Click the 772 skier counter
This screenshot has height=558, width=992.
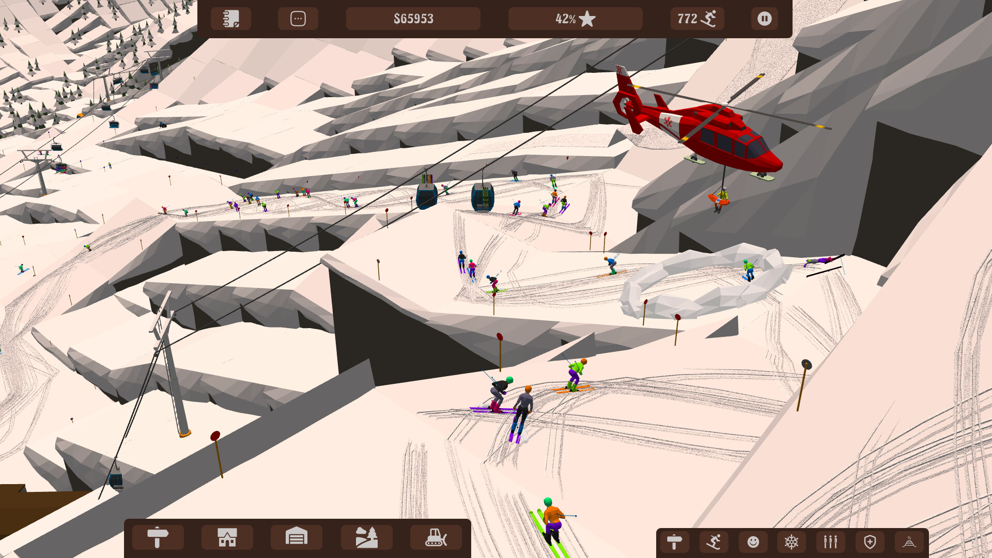point(697,19)
